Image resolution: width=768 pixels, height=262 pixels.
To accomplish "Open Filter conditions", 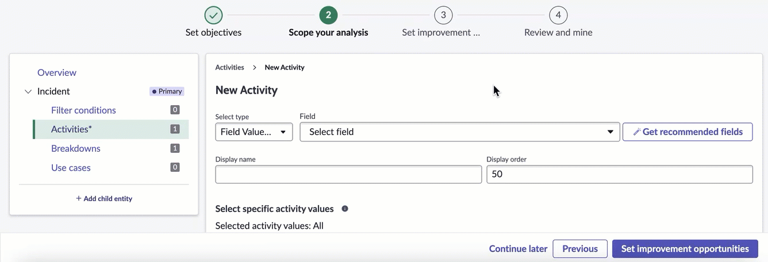I will (x=83, y=110).
